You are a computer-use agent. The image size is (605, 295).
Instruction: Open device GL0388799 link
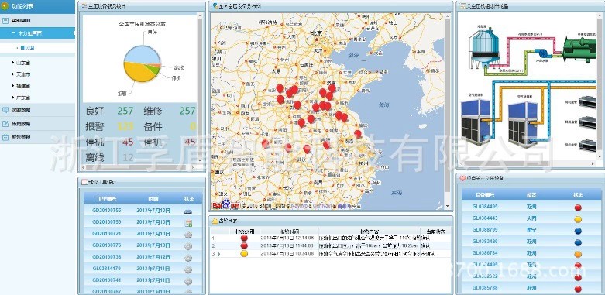coord(485,230)
